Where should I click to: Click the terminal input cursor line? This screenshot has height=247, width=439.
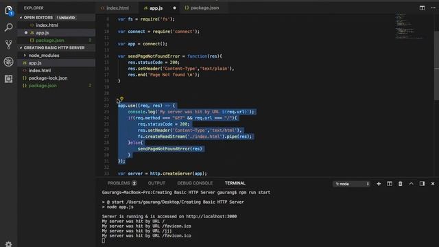point(104,241)
